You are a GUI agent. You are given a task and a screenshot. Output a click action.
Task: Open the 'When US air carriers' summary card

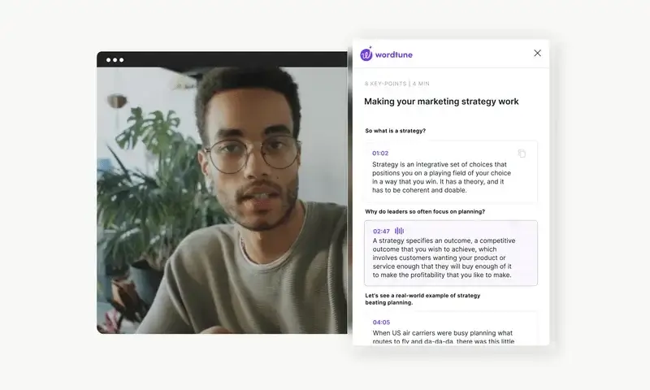click(x=451, y=328)
